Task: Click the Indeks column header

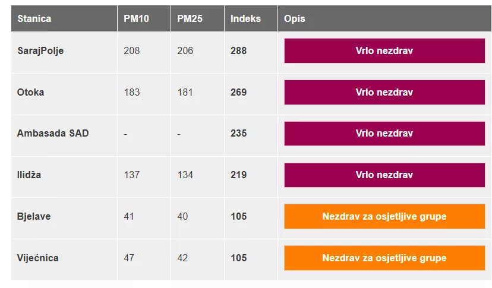Action: tap(245, 18)
